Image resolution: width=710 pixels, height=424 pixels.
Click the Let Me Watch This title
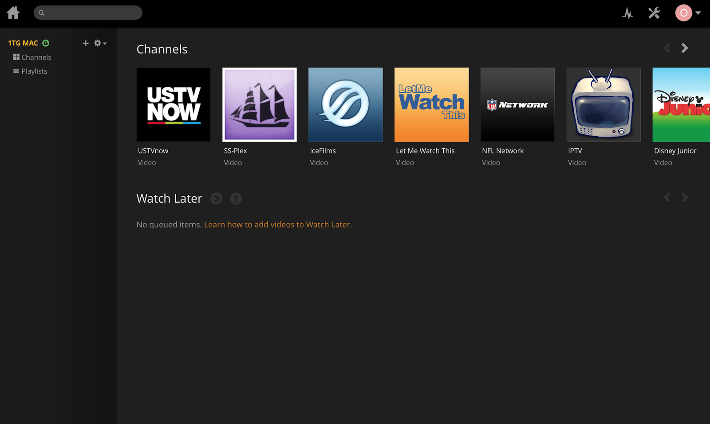click(x=425, y=151)
